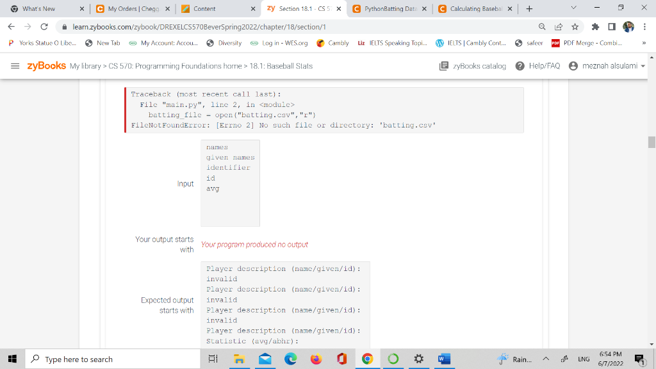The image size is (656, 369).
Task: Open the tab search dropdown arrow
Action: (573, 8)
